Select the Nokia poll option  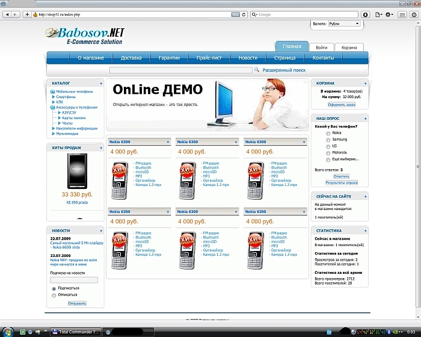coord(328,134)
